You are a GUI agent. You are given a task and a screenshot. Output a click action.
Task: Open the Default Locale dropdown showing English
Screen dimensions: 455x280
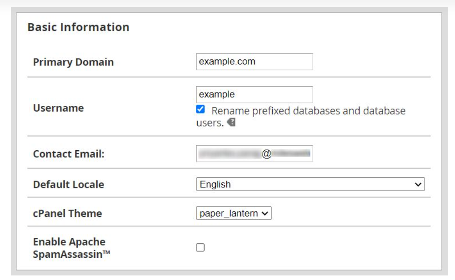pos(310,184)
